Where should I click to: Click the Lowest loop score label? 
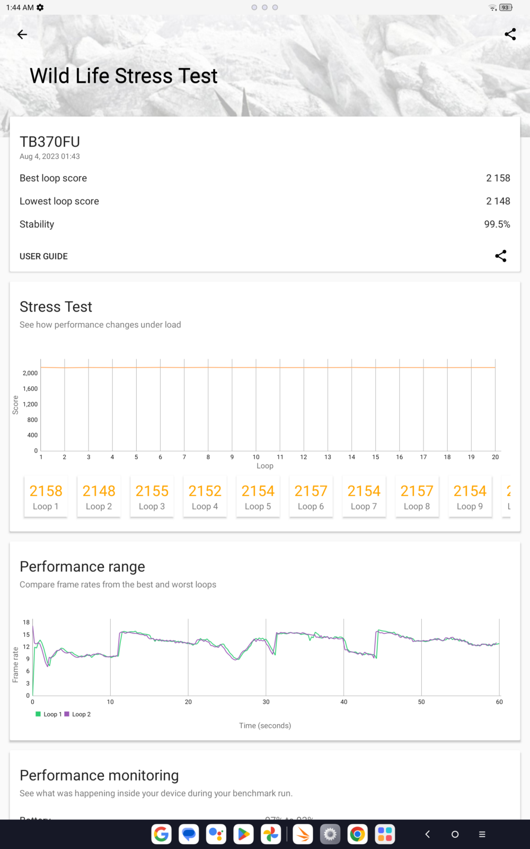tap(59, 201)
